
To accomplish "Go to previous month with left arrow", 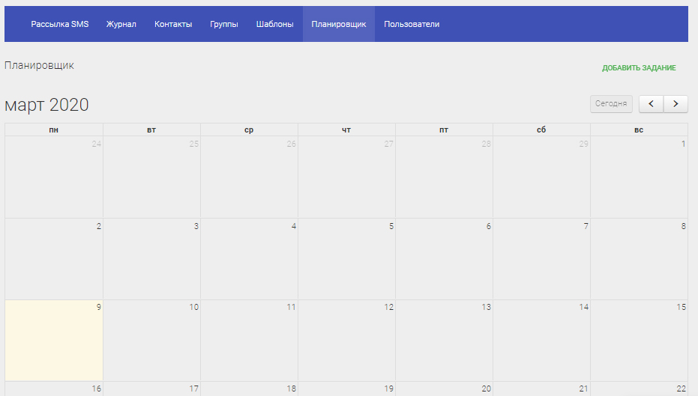I will [x=651, y=103].
